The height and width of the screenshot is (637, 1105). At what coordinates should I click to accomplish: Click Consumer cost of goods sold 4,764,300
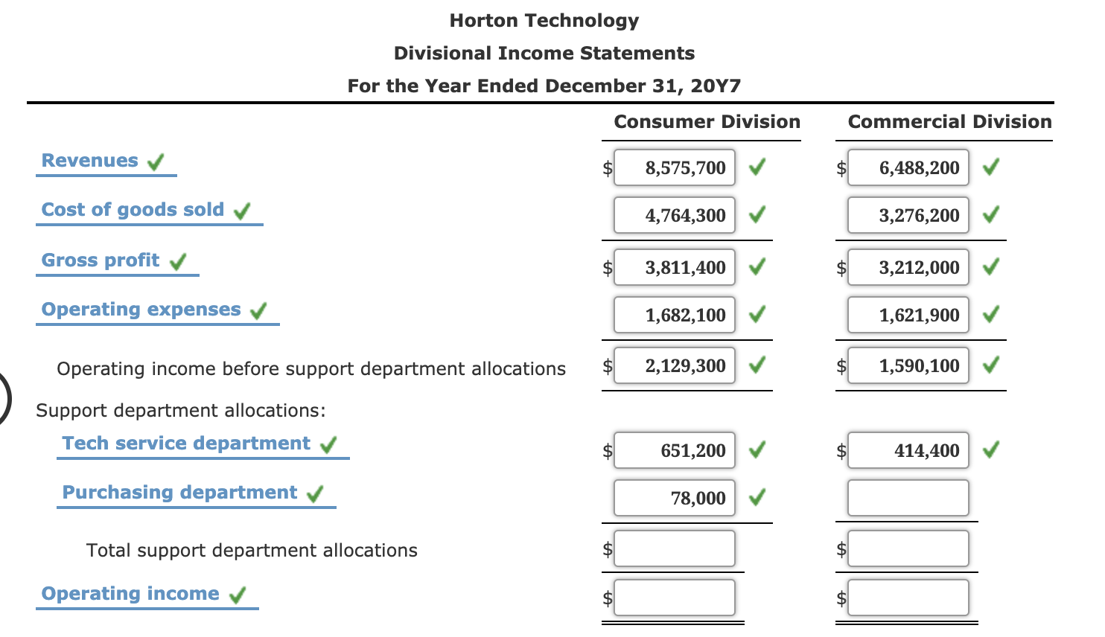(675, 215)
